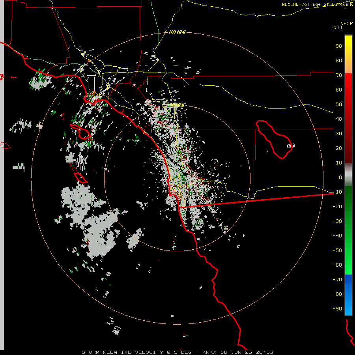Pick the gray zero-velocity color bar segment

pos(348,175)
